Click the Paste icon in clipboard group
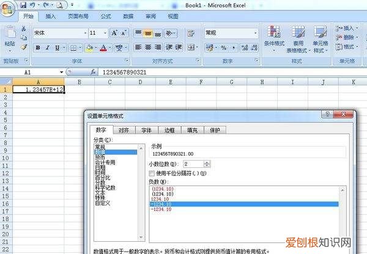367x254 pixels. (10, 35)
